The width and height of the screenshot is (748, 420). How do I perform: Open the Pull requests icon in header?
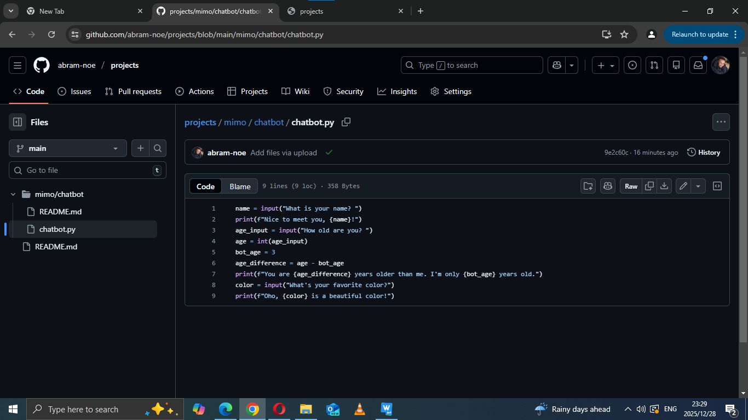click(654, 65)
